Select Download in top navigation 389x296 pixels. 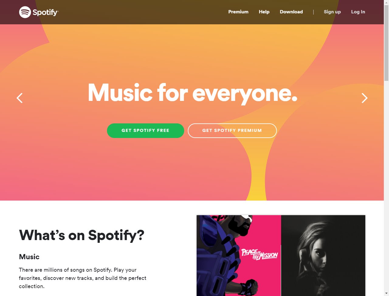pyautogui.click(x=291, y=12)
